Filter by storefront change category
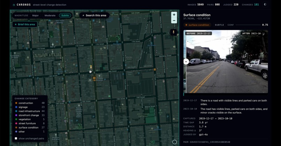 tap(30, 115)
